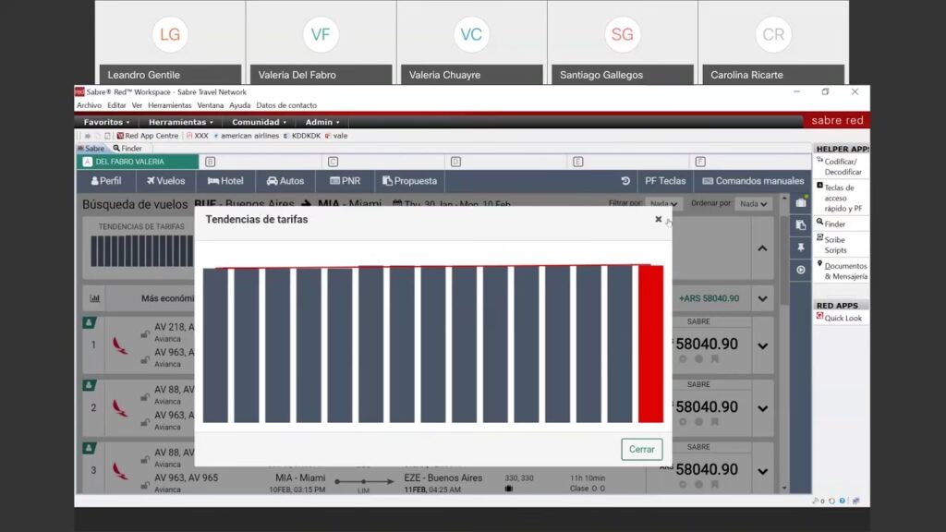Screen dimensions: 946x532
Task: Open the Autos rental search
Action: coord(285,181)
